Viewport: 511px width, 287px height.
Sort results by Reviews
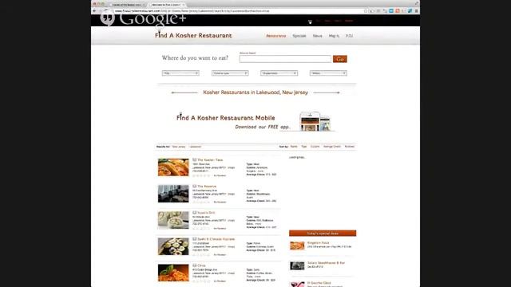click(x=350, y=147)
